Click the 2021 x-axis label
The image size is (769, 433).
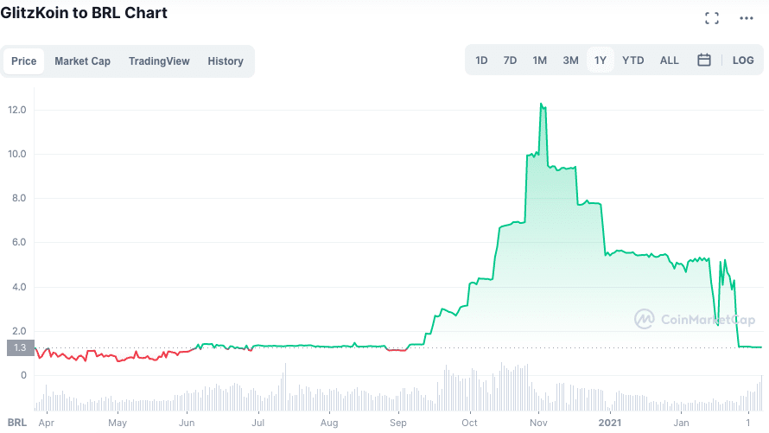[610, 423]
